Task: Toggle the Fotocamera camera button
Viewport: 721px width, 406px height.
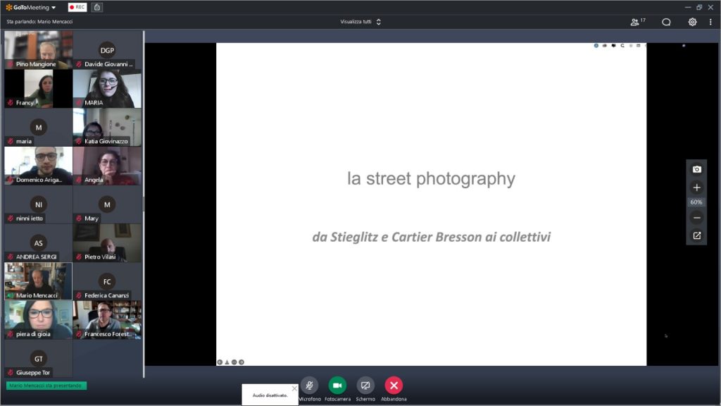Action: click(x=337, y=386)
